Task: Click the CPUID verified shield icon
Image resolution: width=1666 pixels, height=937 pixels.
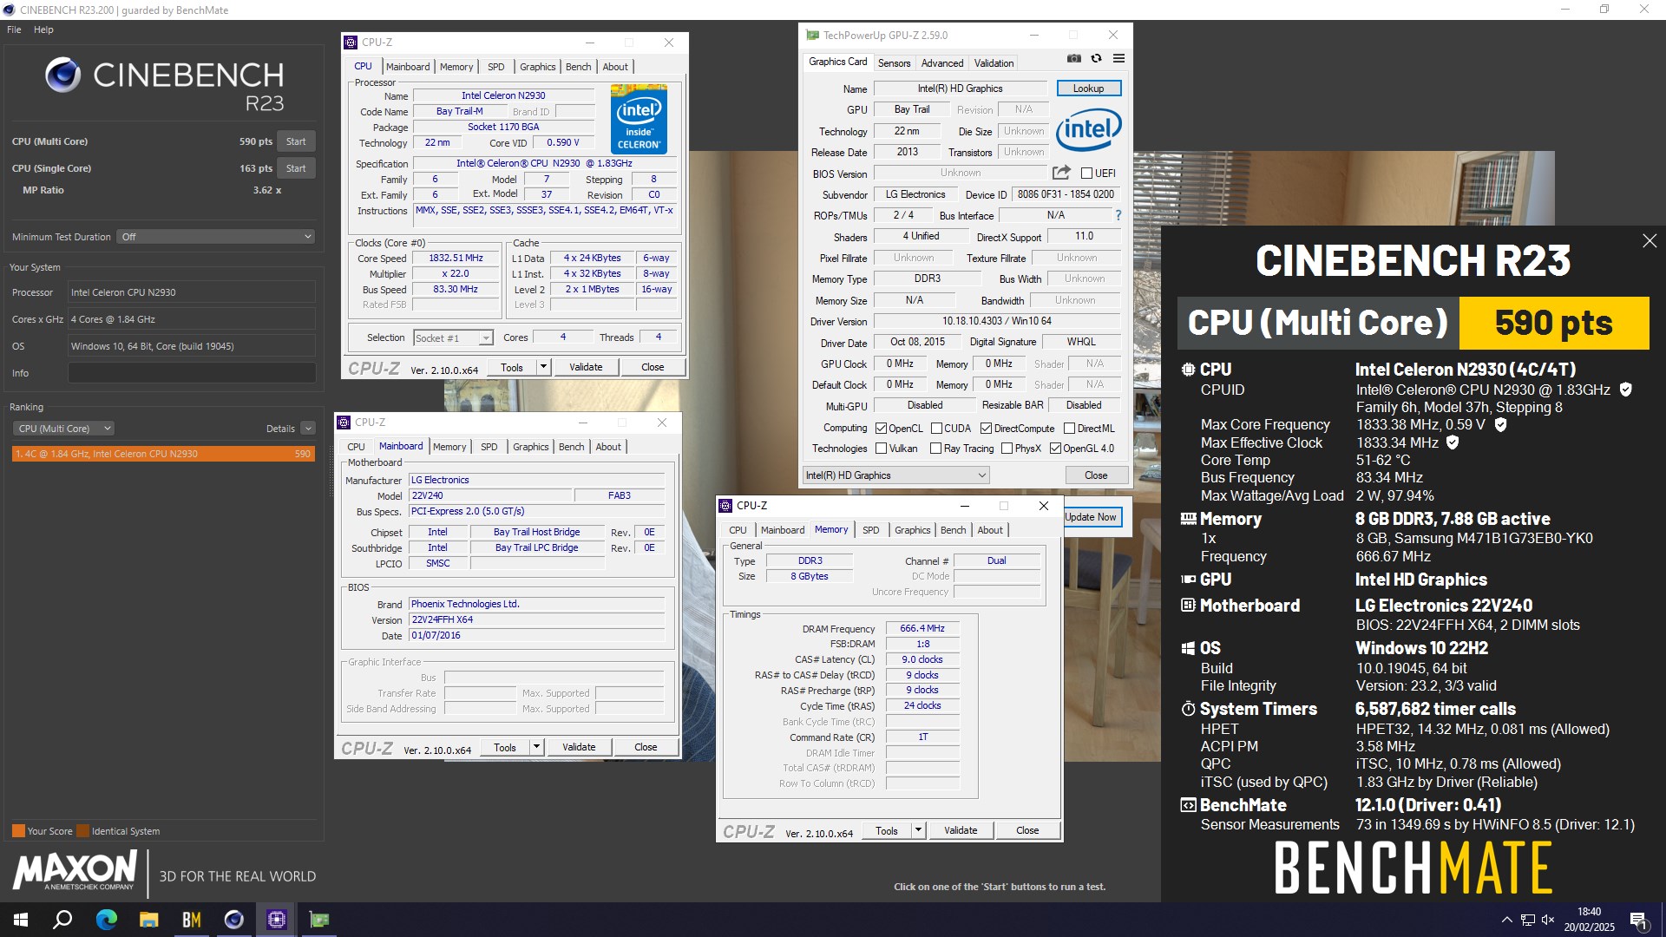Action: pos(1626,390)
